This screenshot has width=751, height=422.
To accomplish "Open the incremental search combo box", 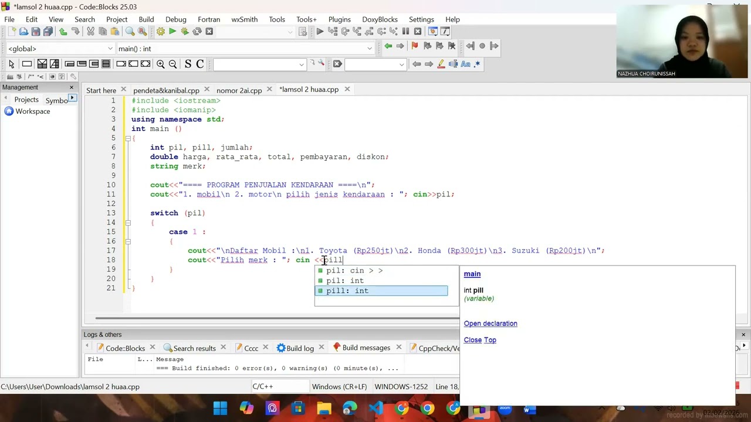I will point(375,64).
